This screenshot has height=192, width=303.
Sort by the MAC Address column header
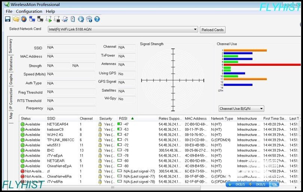pos(196,118)
